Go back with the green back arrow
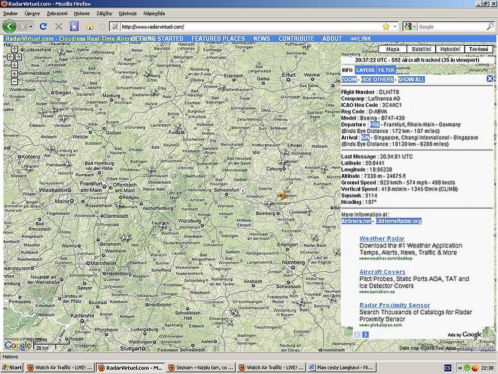 click(9, 27)
